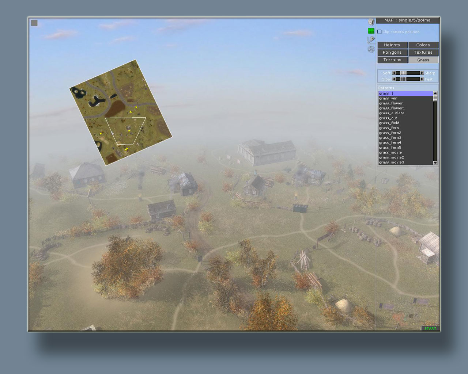
Task: Click the gray square in viewport corner
Action: (x=34, y=23)
